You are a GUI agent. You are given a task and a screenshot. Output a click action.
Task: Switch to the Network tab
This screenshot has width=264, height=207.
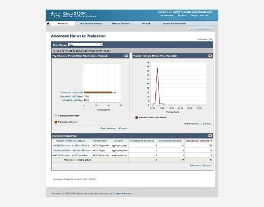tap(146, 23)
